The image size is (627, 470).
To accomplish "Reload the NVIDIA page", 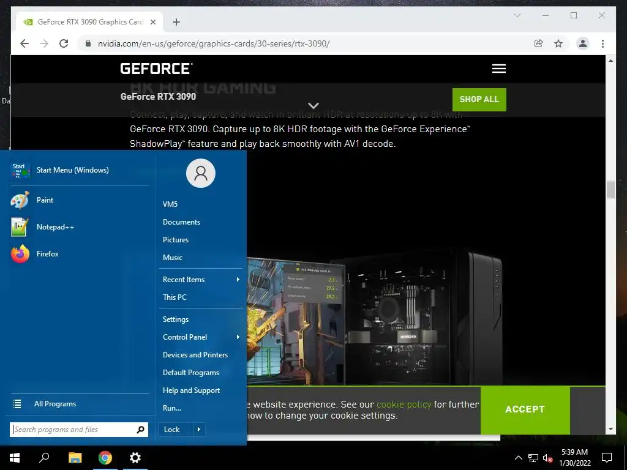I will 64,43.
